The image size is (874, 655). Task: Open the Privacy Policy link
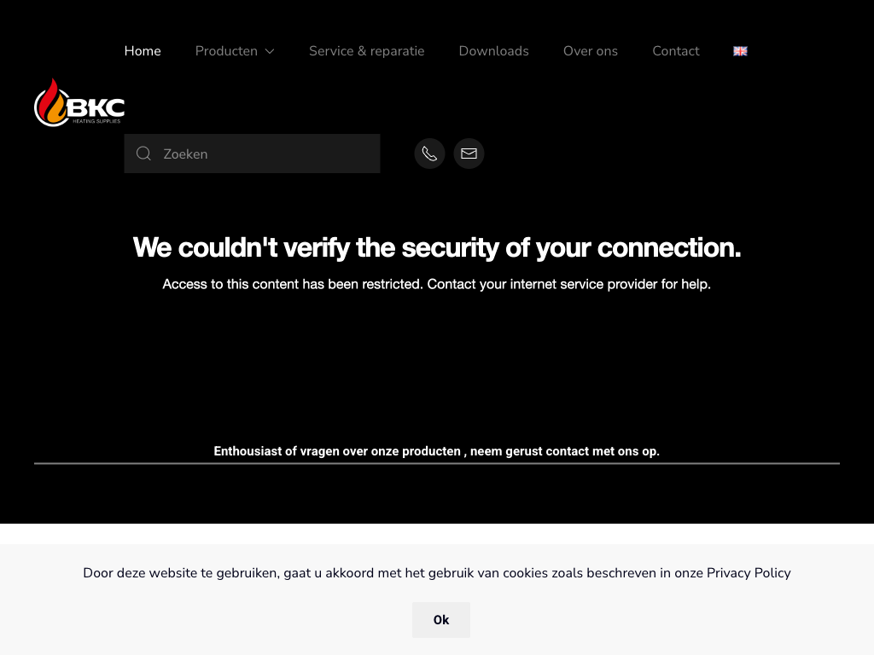(x=749, y=573)
